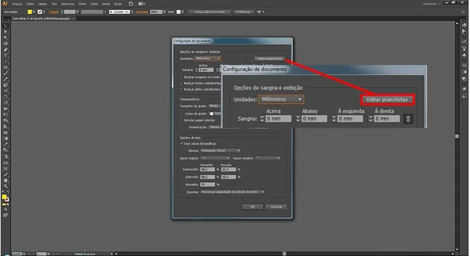This screenshot has width=470, height=256.
Task: Select the Blend tool
Action: pyautogui.click(x=5, y=150)
